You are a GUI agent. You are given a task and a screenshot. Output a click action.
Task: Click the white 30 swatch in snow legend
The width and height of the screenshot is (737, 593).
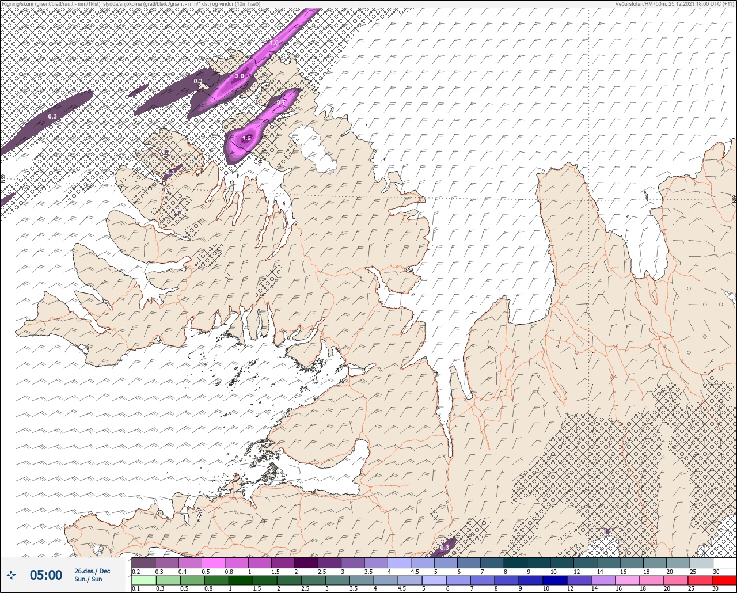[x=724, y=562]
